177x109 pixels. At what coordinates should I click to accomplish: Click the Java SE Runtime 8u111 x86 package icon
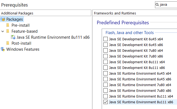(x=13, y=37)
